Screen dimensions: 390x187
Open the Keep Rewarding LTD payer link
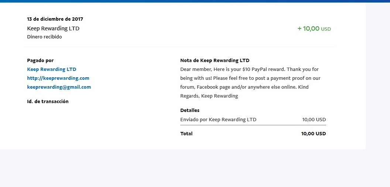(x=52, y=69)
